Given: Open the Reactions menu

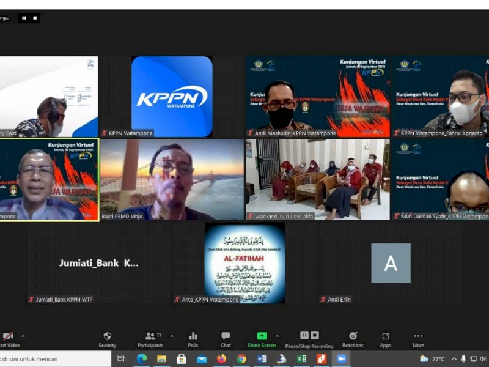Looking at the screenshot, I should [353, 339].
